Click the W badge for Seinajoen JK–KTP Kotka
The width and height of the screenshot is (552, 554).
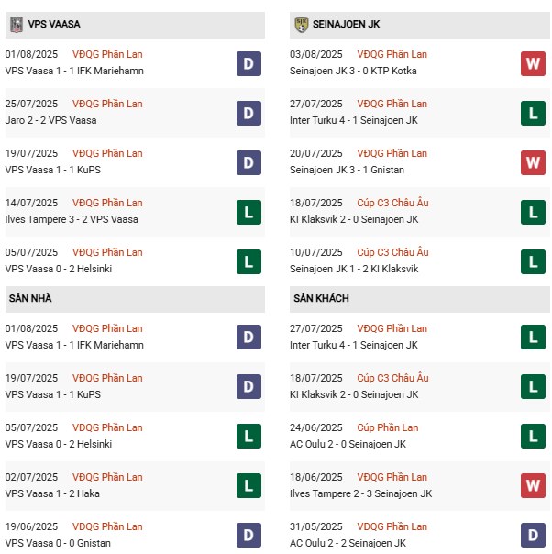(533, 63)
